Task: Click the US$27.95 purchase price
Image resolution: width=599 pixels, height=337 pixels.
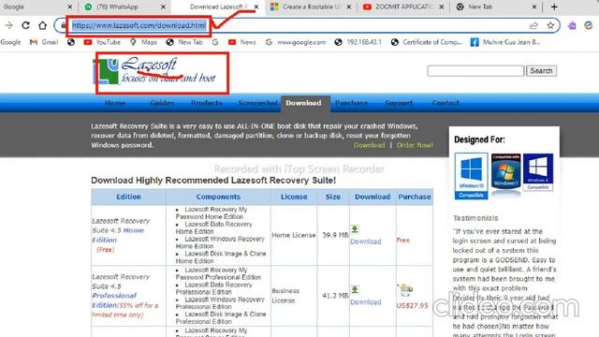Action: pyautogui.click(x=412, y=306)
